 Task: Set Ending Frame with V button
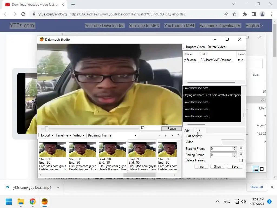click(241, 155)
